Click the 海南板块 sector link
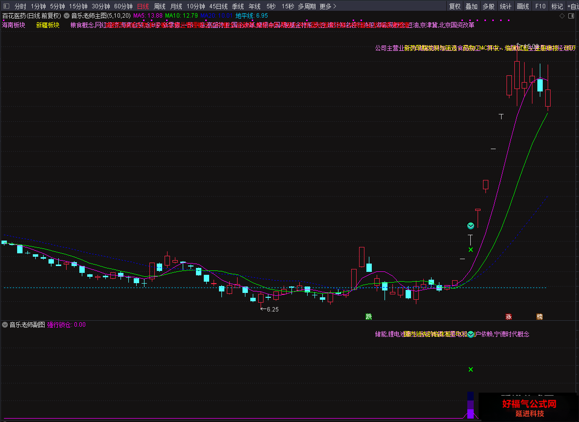579x422 pixels. pos(14,25)
